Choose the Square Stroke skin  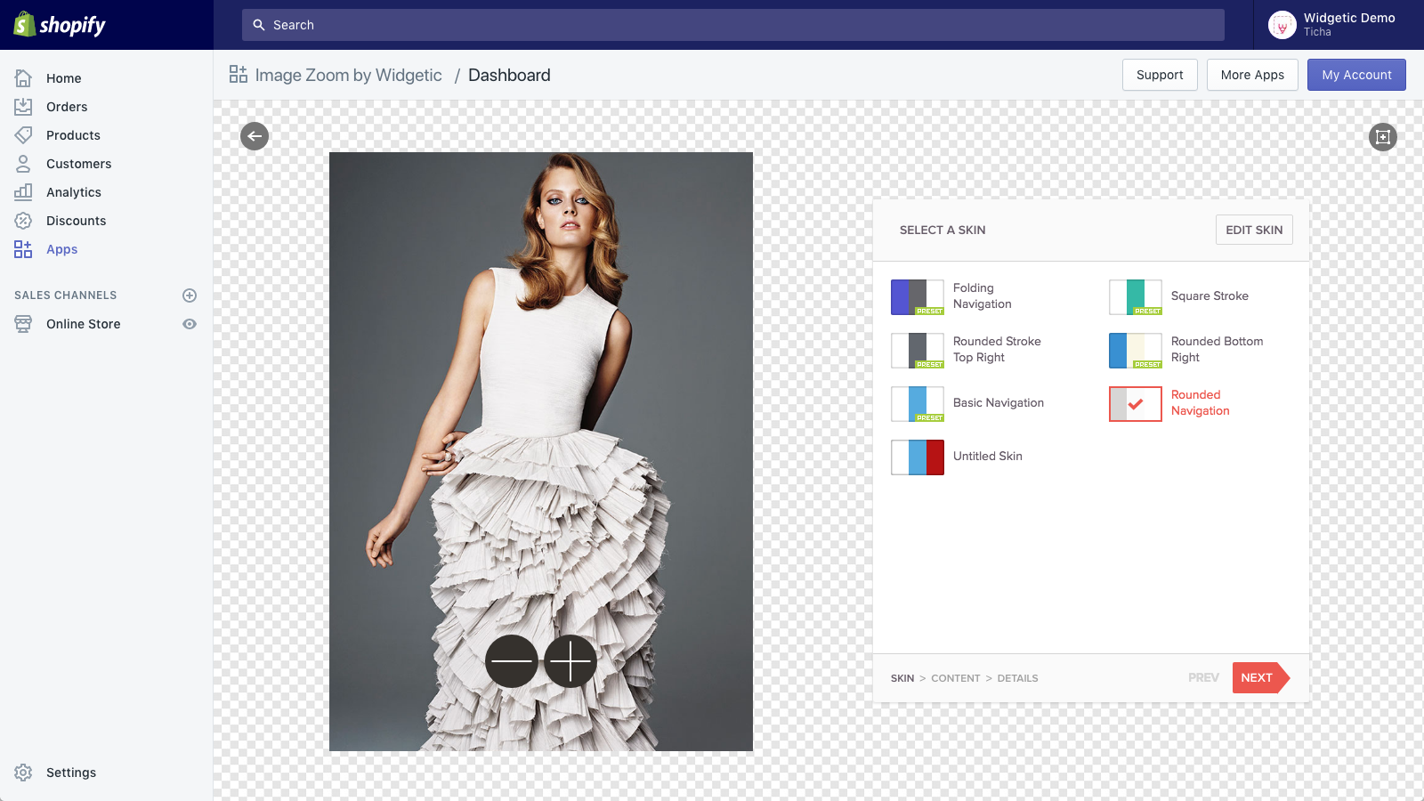coord(1179,296)
